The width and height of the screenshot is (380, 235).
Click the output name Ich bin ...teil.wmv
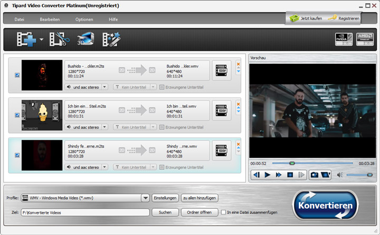181,106
